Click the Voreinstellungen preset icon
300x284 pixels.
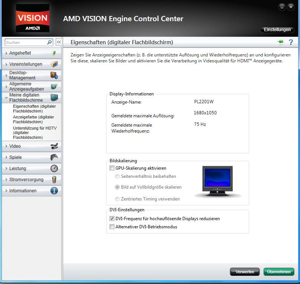tap(54, 64)
